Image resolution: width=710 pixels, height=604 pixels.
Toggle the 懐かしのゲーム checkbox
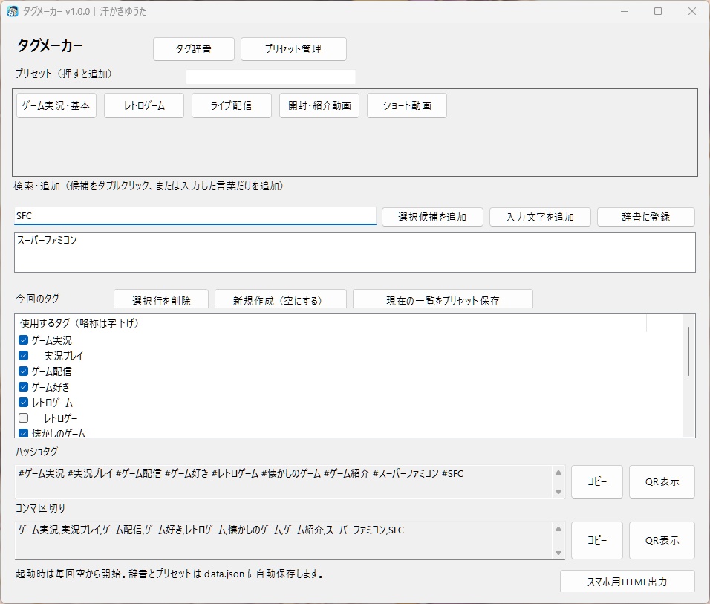click(24, 432)
